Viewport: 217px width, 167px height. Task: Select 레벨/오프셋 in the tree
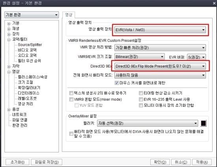(x=27, y=98)
